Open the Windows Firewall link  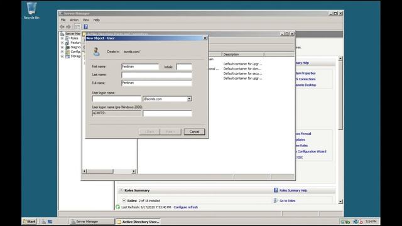[303, 134]
